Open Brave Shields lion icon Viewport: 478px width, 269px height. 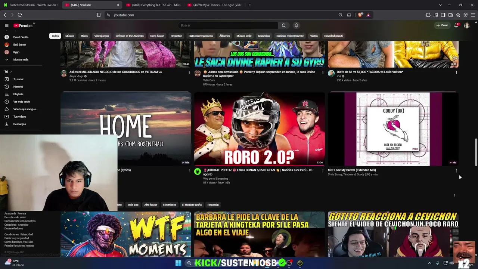click(360, 15)
